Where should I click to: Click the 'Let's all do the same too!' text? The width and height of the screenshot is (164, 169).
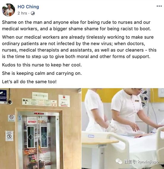point(29,82)
